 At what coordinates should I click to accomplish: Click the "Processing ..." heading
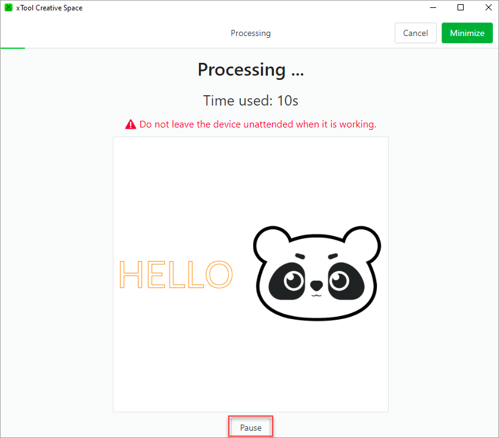(250, 70)
